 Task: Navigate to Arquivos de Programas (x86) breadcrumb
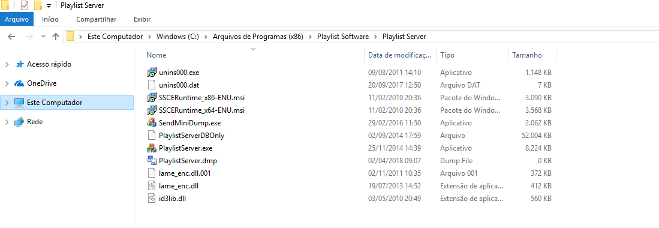pyautogui.click(x=258, y=37)
